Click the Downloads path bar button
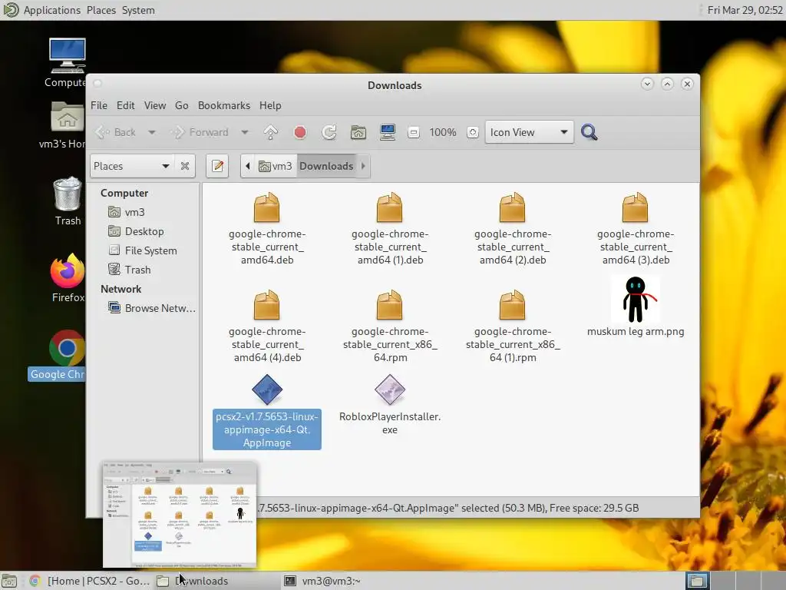Viewport: 786px width, 590px height. coord(326,166)
